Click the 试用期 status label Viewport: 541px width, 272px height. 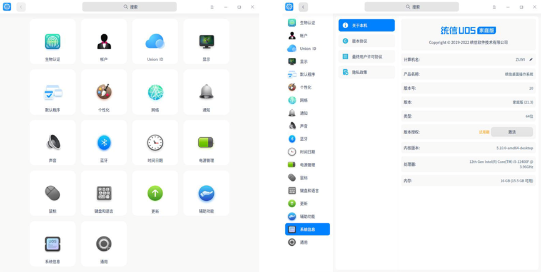click(x=483, y=132)
